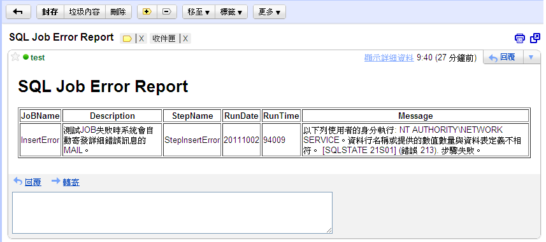
Task: Reply using the top-right 回覆 button
Action: pos(503,57)
